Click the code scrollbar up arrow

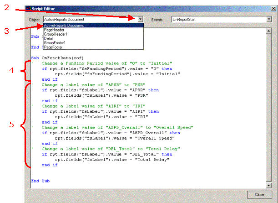269,31
